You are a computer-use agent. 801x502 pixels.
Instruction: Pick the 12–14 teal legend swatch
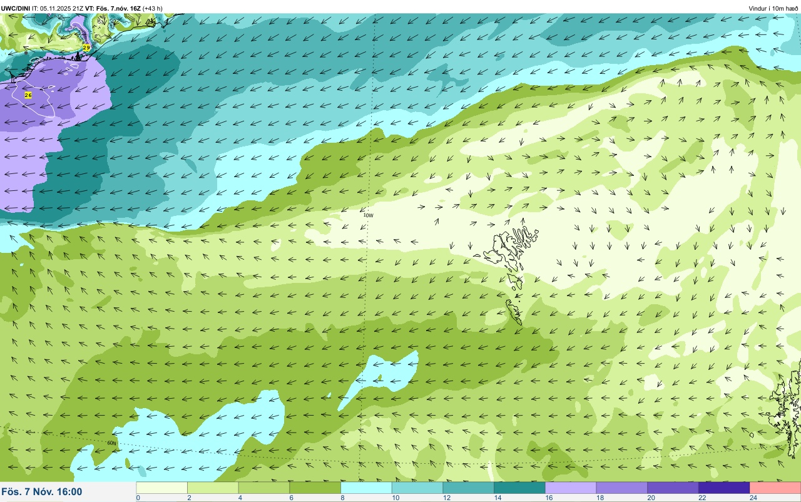[x=469, y=488]
